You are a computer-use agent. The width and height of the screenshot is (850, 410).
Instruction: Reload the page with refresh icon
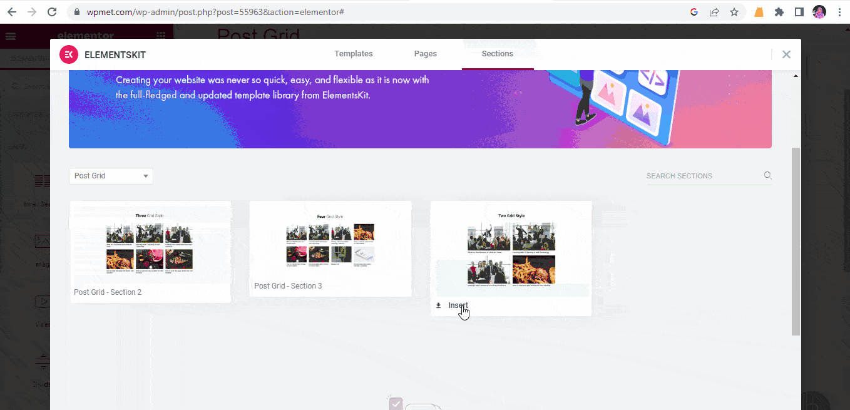pos(52,12)
